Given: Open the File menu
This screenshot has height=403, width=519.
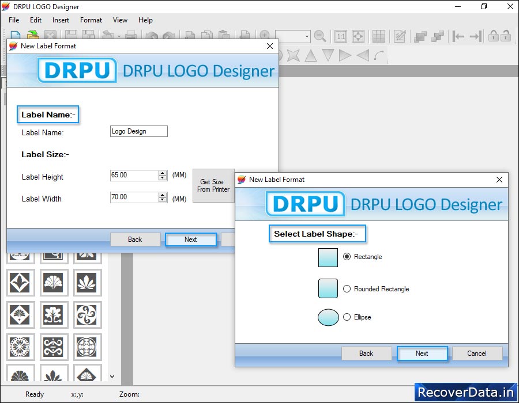Looking at the screenshot, I should [14, 20].
